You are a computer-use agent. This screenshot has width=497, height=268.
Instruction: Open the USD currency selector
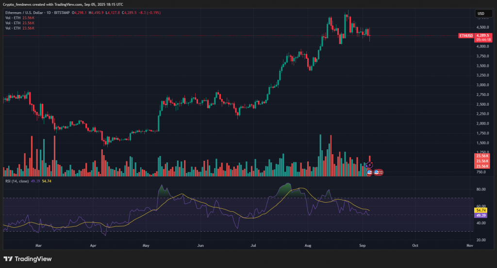point(481,14)
